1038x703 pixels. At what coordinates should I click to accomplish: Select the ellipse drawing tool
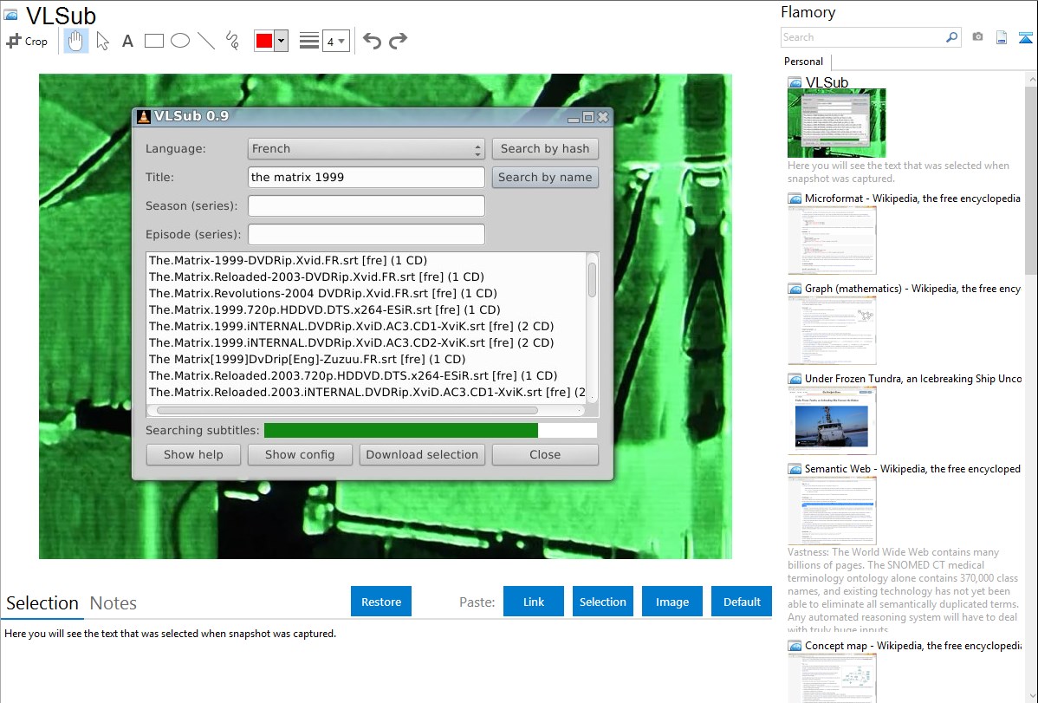point(180,41)
